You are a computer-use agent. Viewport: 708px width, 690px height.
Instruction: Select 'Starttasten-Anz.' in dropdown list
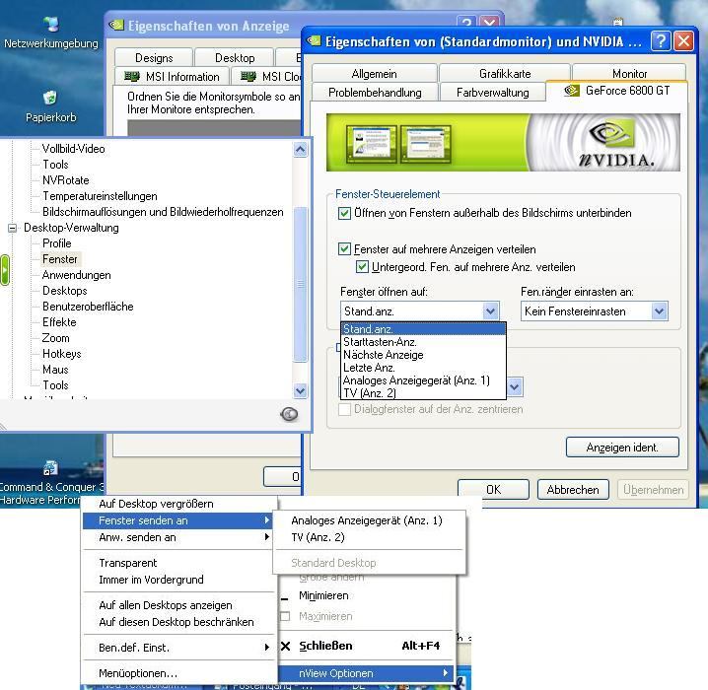[x=423, y=342]
